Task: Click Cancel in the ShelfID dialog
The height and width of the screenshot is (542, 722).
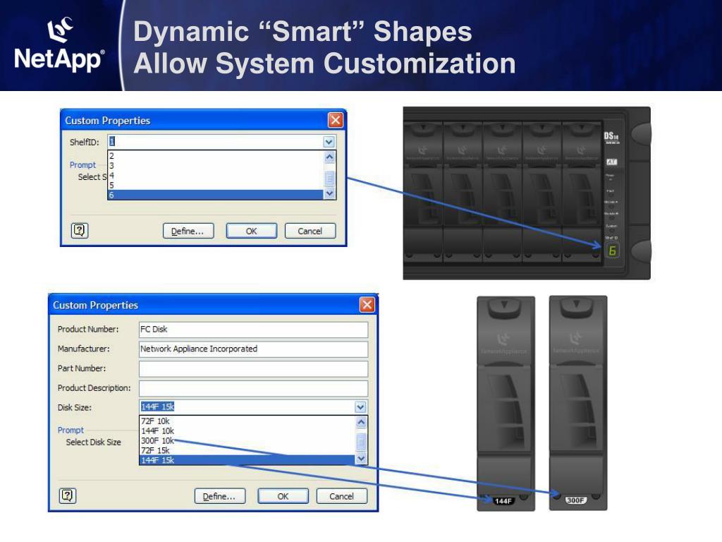Action: [310, 231]
